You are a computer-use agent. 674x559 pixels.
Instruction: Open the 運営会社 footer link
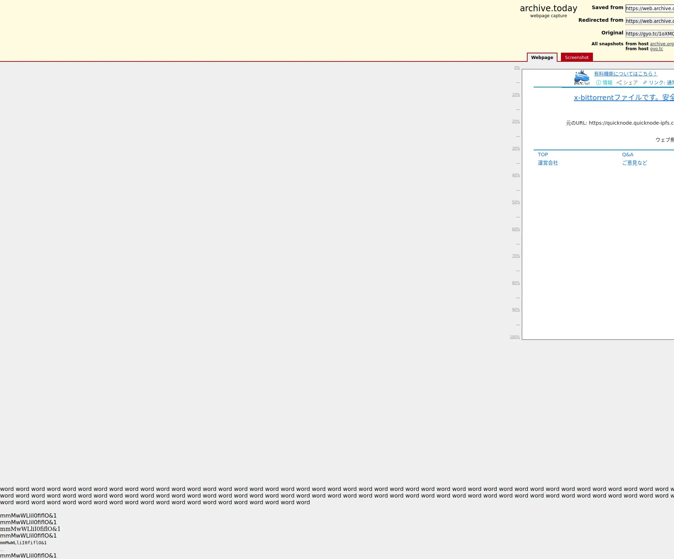point(548,163)
